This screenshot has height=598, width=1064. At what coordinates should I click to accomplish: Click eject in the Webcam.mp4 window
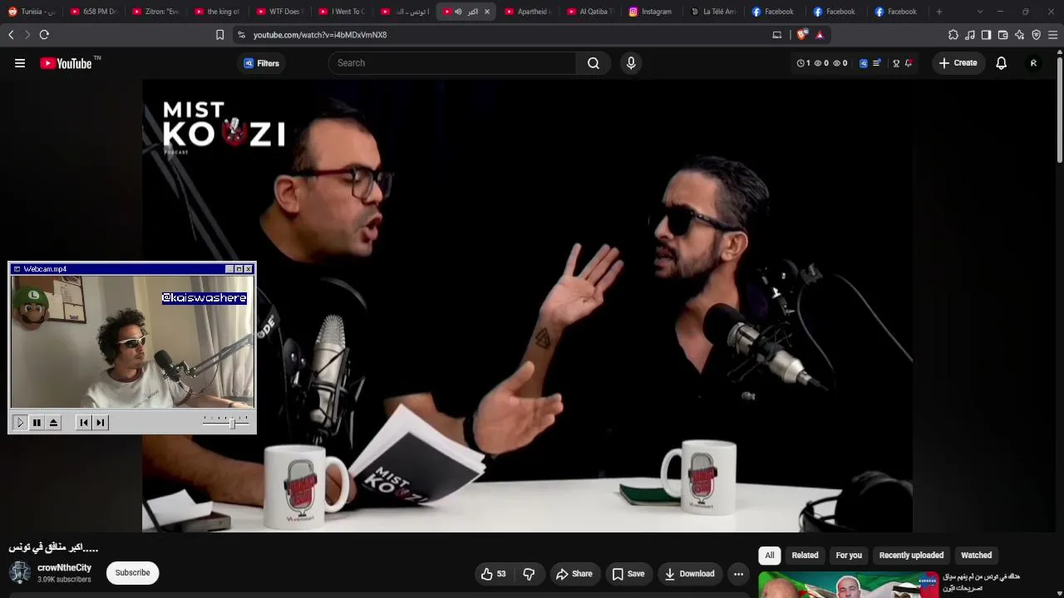pyautogui.click(x=53, y=423)
